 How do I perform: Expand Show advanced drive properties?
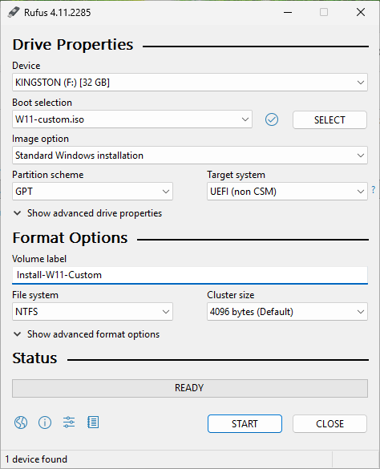click(88, 213)
